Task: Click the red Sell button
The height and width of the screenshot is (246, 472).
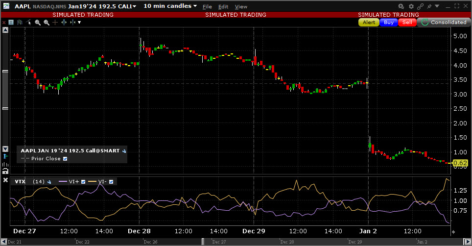Action: [x=407, y=22]
